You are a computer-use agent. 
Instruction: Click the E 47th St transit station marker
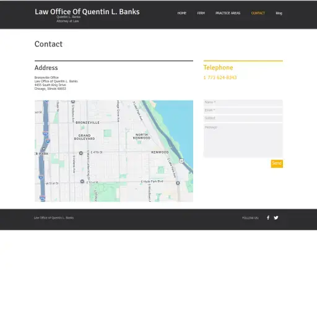pyautogui.click(x=81, y=153)
